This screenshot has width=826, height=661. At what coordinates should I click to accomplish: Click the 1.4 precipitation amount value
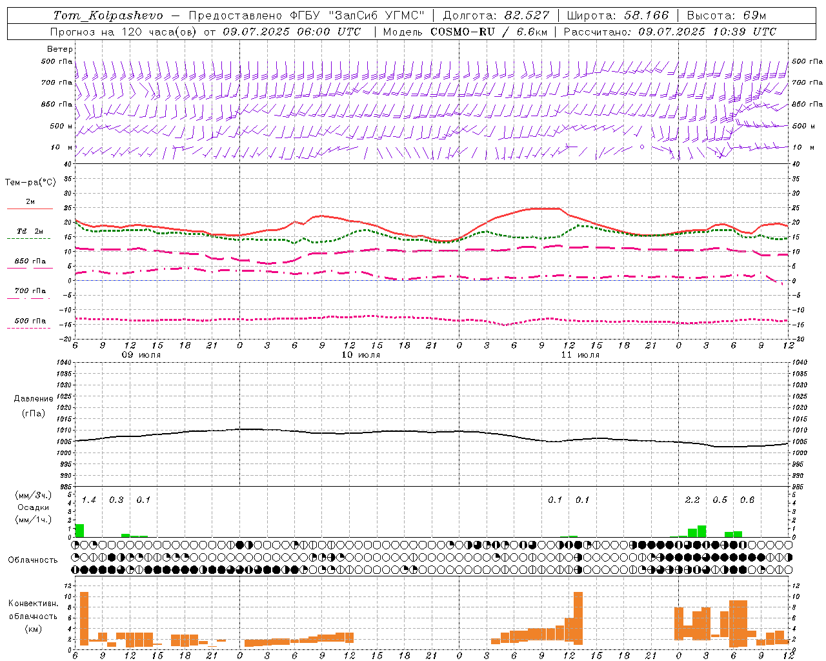pos(88,500)
